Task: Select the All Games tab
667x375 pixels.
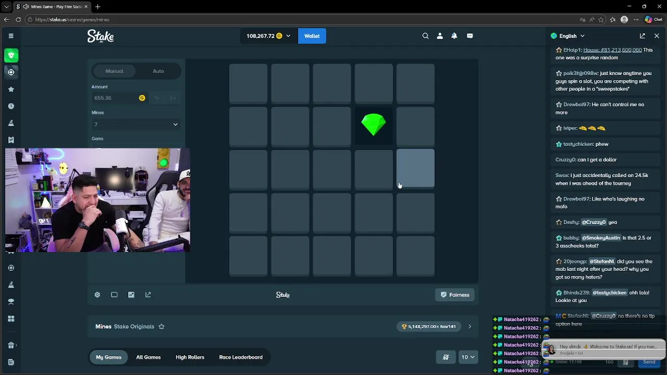Action: [x=149, y=357]
